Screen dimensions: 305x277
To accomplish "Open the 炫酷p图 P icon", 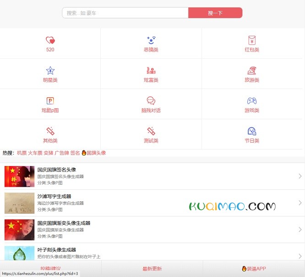I will coord(50,101).
